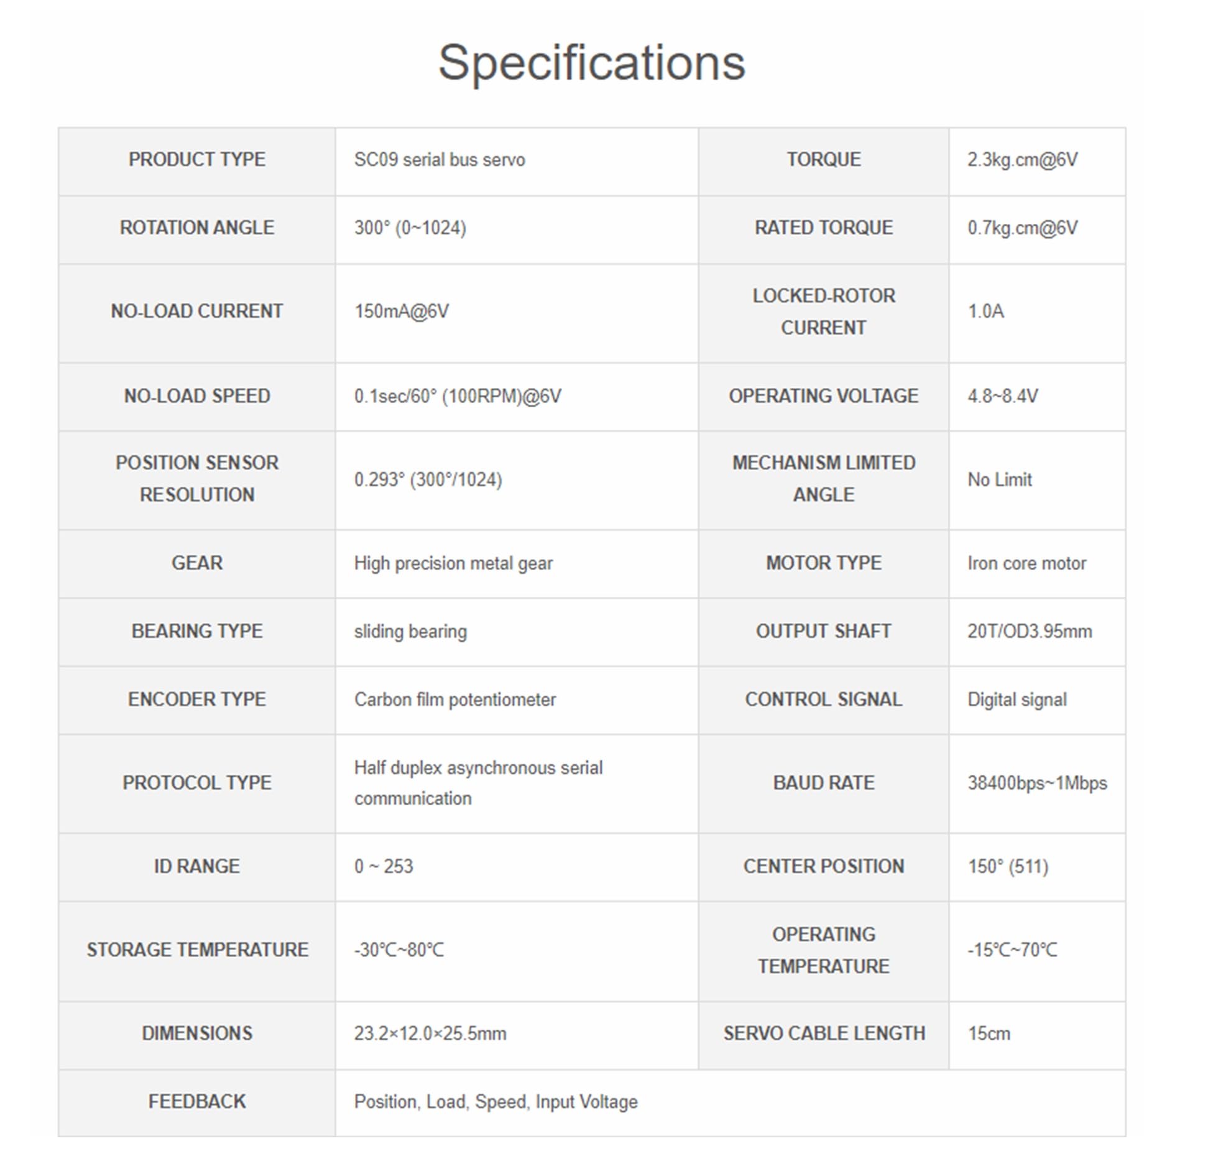Click the ROTATION ANGLE label
The image size is (1231, 1169).
tap(197, 228)
